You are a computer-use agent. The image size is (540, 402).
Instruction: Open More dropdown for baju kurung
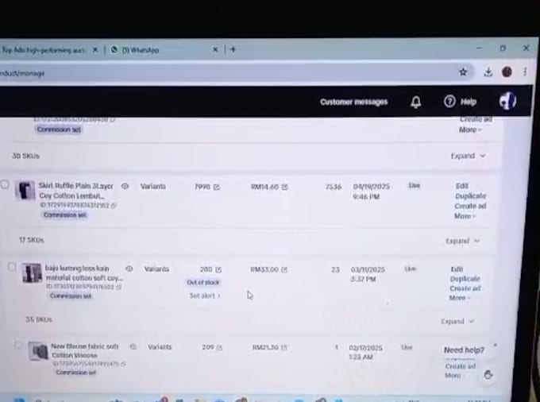point(460,298)
